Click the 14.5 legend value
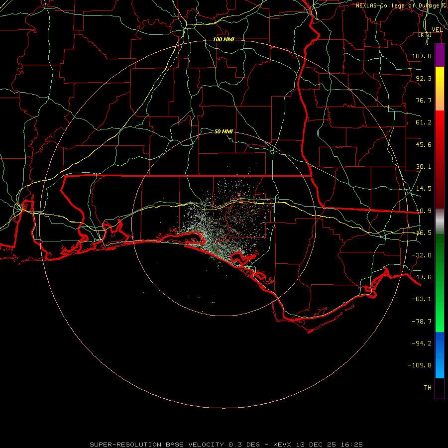This screenshot has width=448, height=448. (x=424, y=189)
